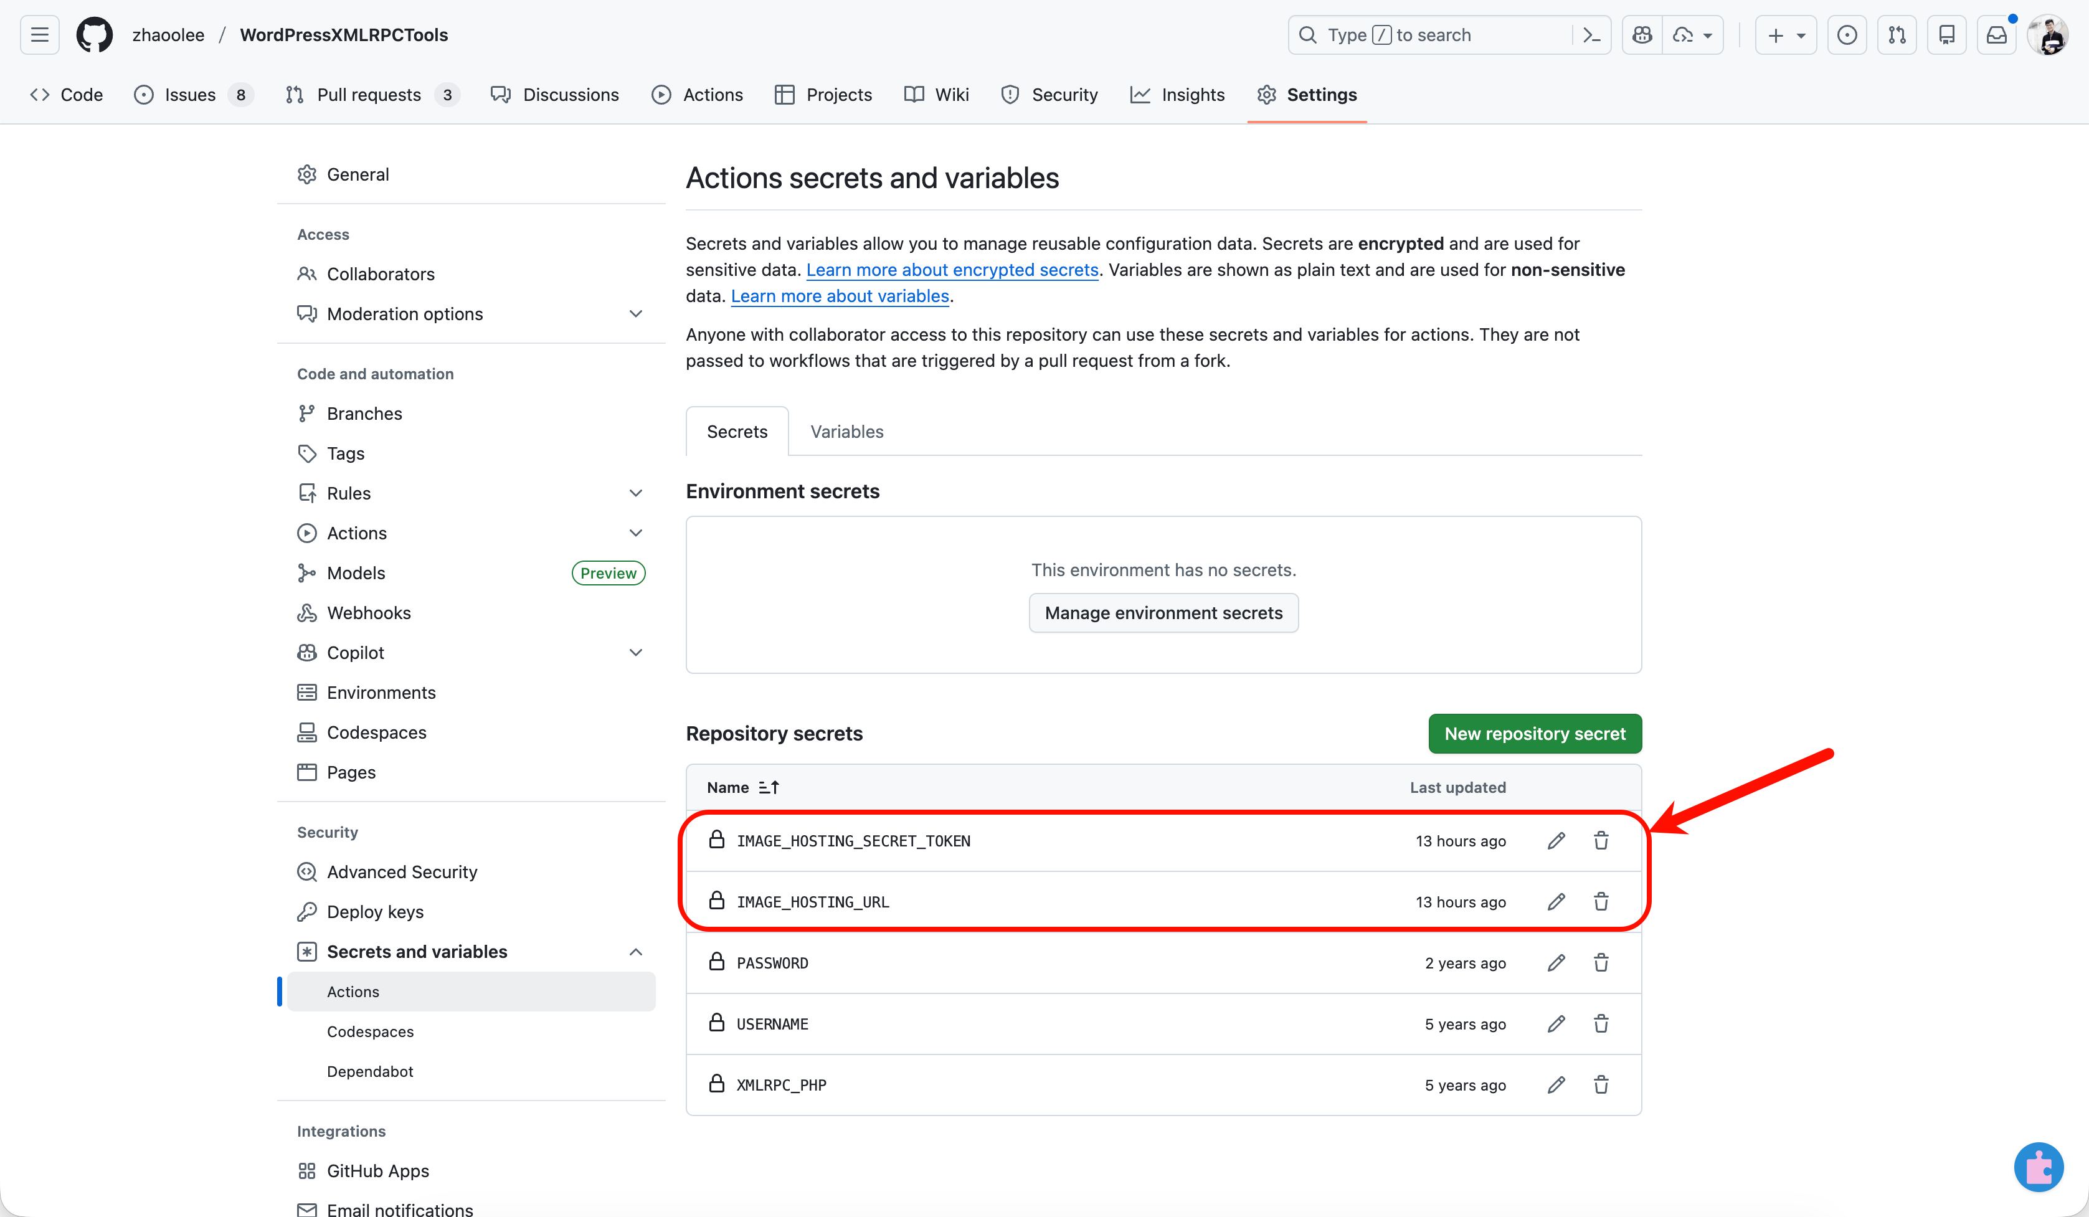Screen dimensions: 2089x1217
Task: Open repositories icon in header
Action: point(1946,35)
